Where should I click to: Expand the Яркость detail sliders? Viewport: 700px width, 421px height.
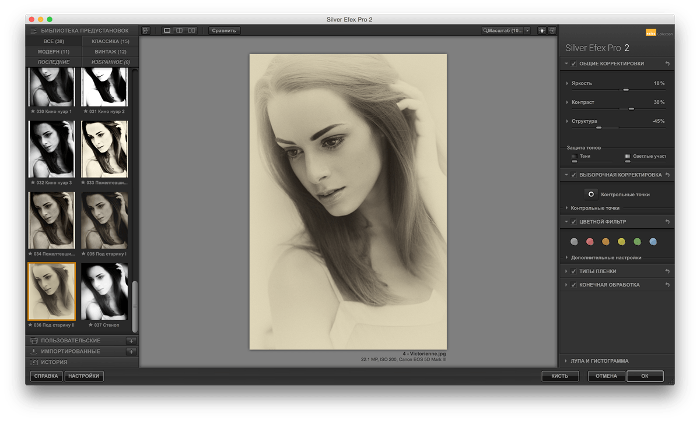[x=568, y=83]
